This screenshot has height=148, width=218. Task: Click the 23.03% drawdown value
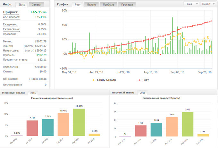click(x=41, y=34)
